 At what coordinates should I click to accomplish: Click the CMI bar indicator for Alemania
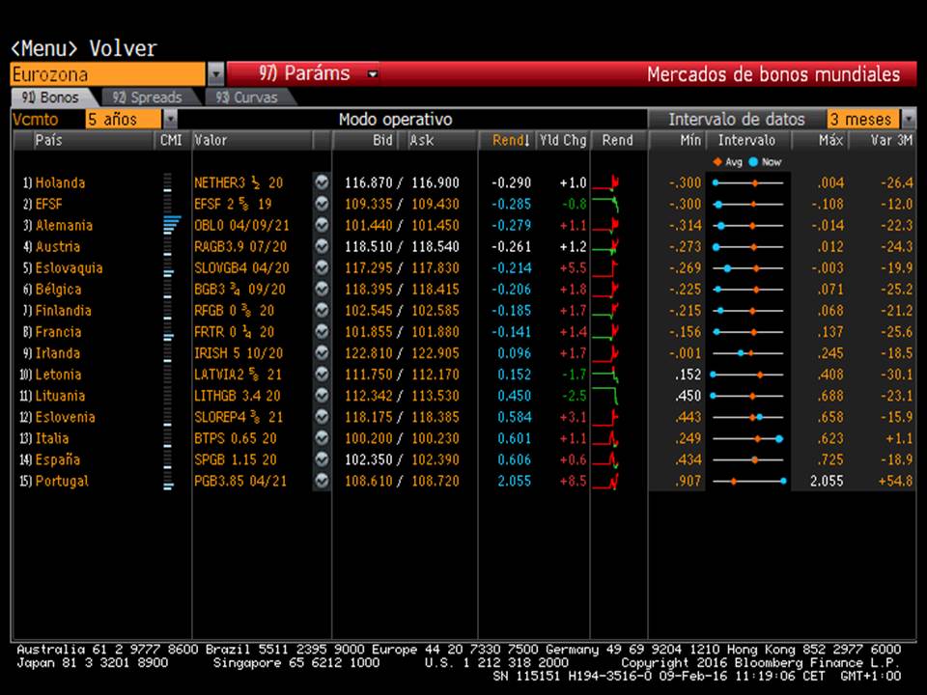click(x=172, y=225)
